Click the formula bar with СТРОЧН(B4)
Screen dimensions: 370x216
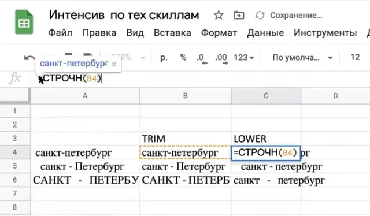pyautogui.click(x=201, y=79)
